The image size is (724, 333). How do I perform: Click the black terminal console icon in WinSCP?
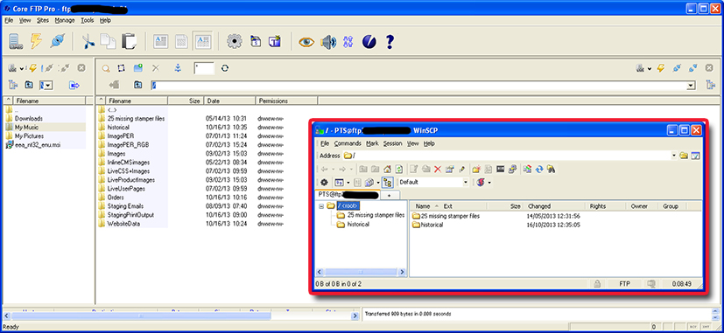500,170
